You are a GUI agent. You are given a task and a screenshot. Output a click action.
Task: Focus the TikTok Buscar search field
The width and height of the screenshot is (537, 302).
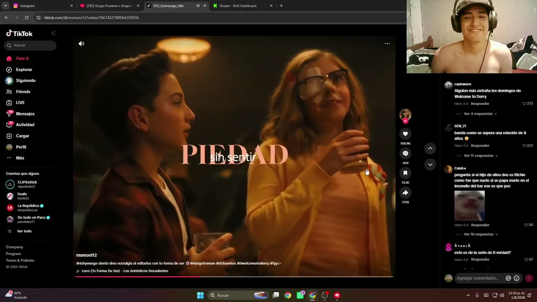[x=30, y=45]
